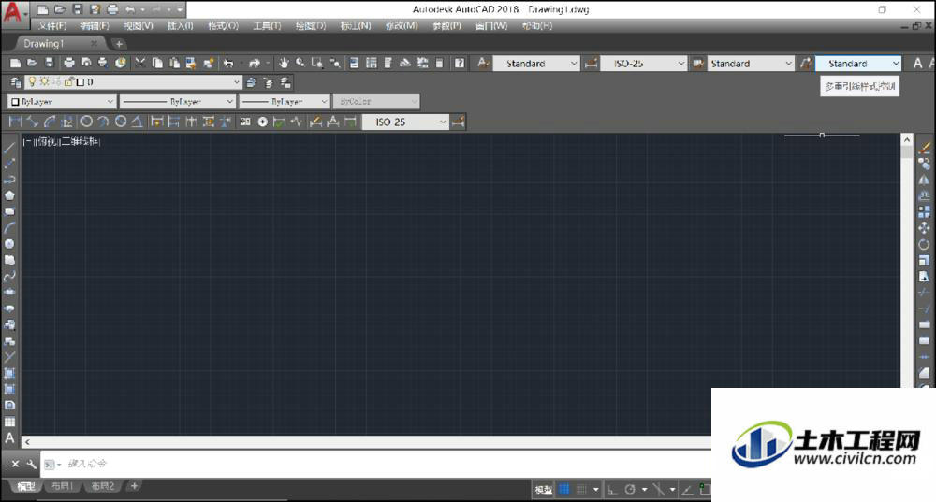Click the Move tool in modify toolbar
The width and height of the screenshot is (936, 502).
(x=924, y=228)
